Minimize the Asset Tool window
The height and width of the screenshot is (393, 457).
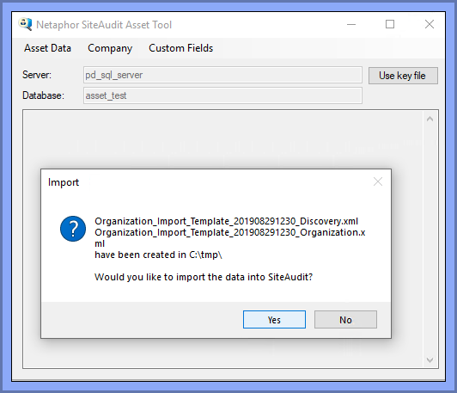click(351, 24)
